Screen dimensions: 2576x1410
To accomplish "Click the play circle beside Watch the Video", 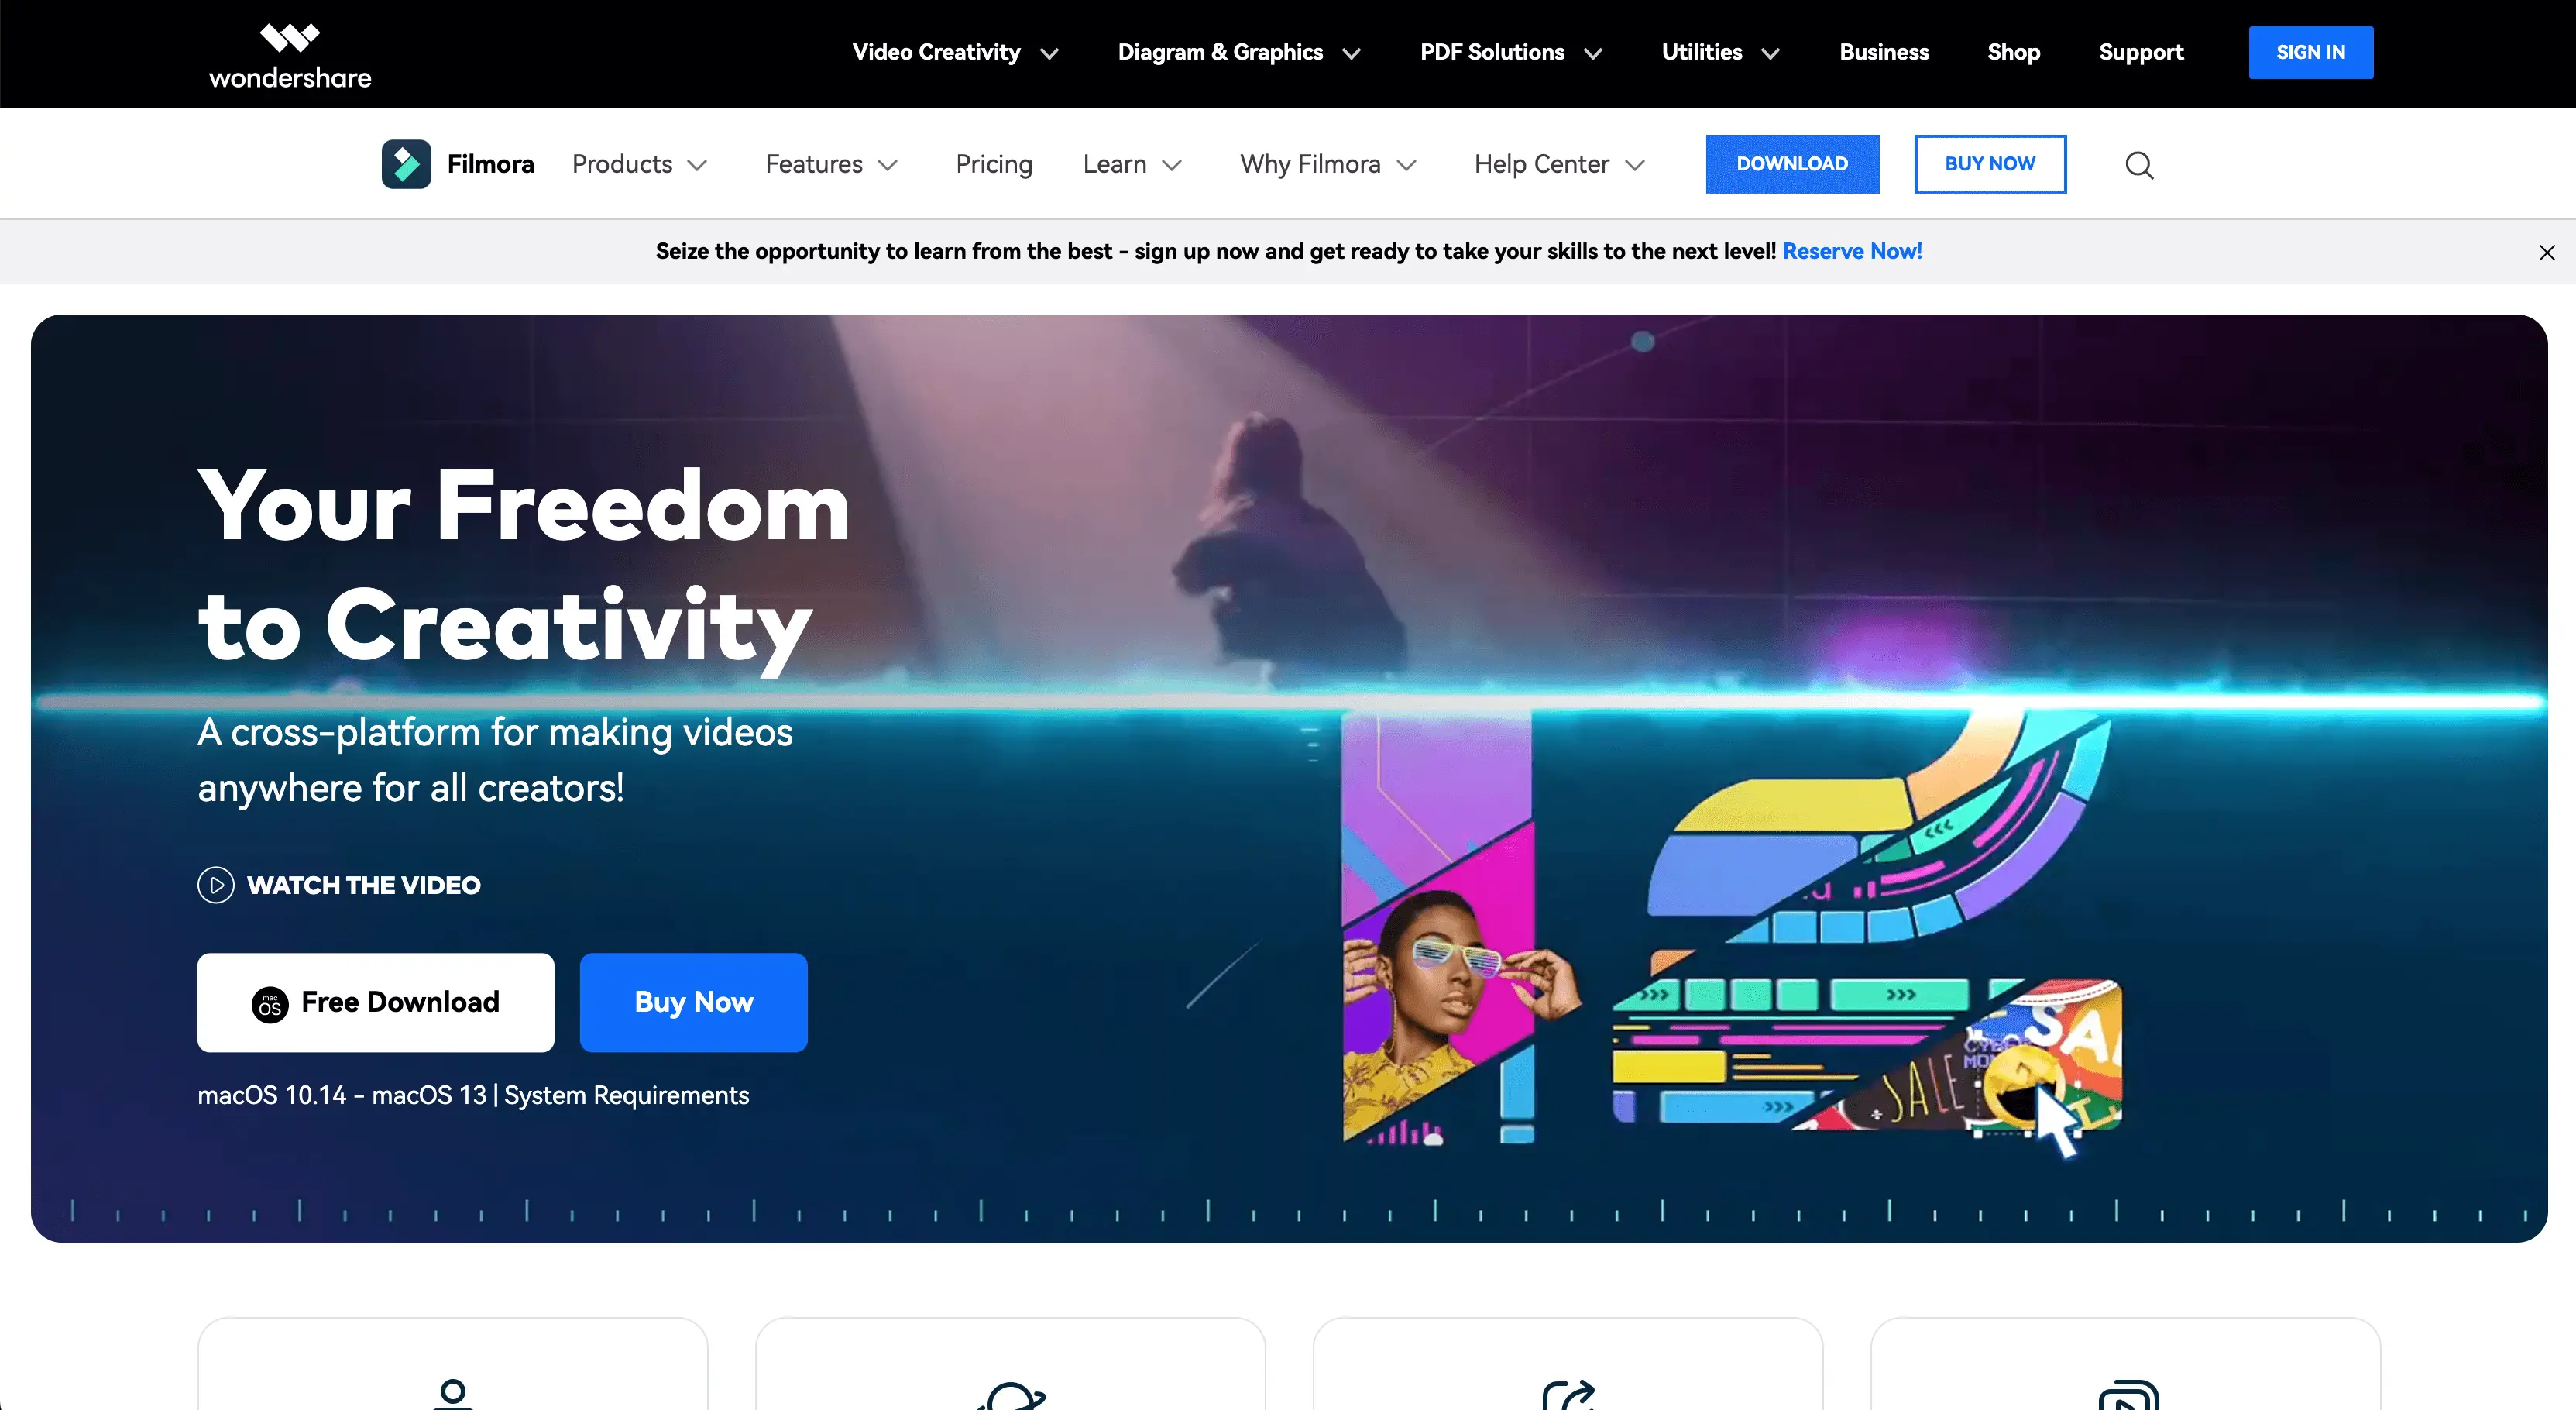I will click(216, 885).
